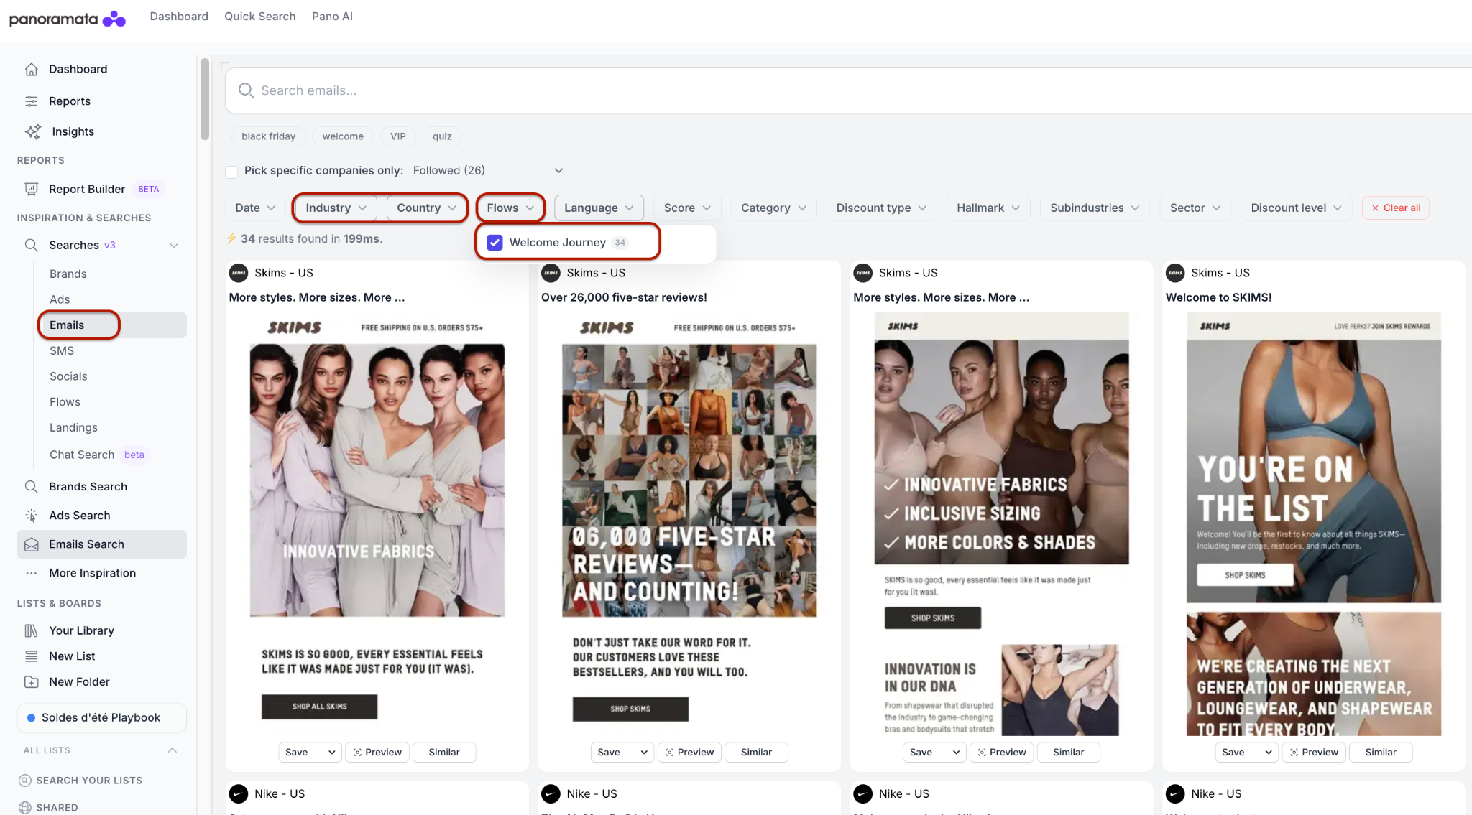Screen dimensions: 1472x815
Task: Open the Date filter dropdown
Action: [254, 208]
